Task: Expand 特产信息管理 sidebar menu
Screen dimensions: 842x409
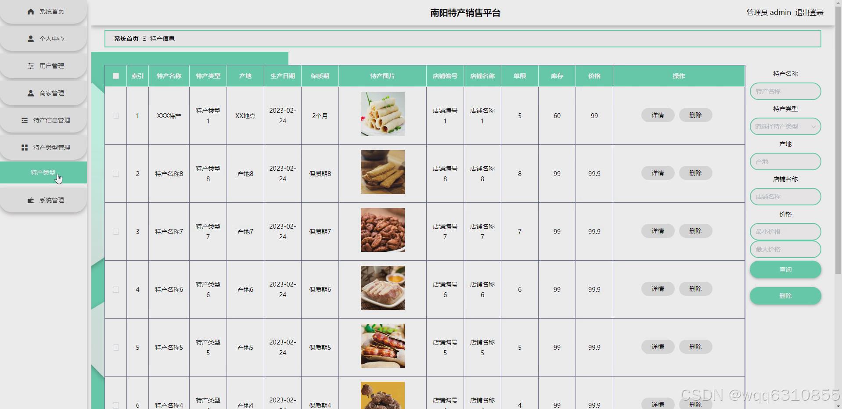Action: pyautogui.click(x=43, y=121)
